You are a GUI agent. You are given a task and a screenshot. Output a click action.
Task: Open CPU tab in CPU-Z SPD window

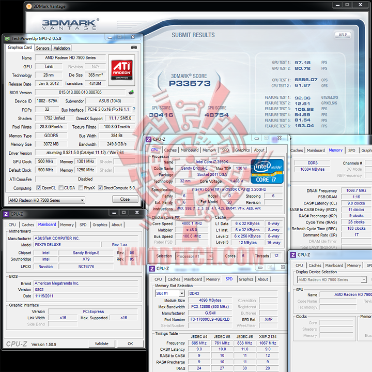tap(158, 279)
